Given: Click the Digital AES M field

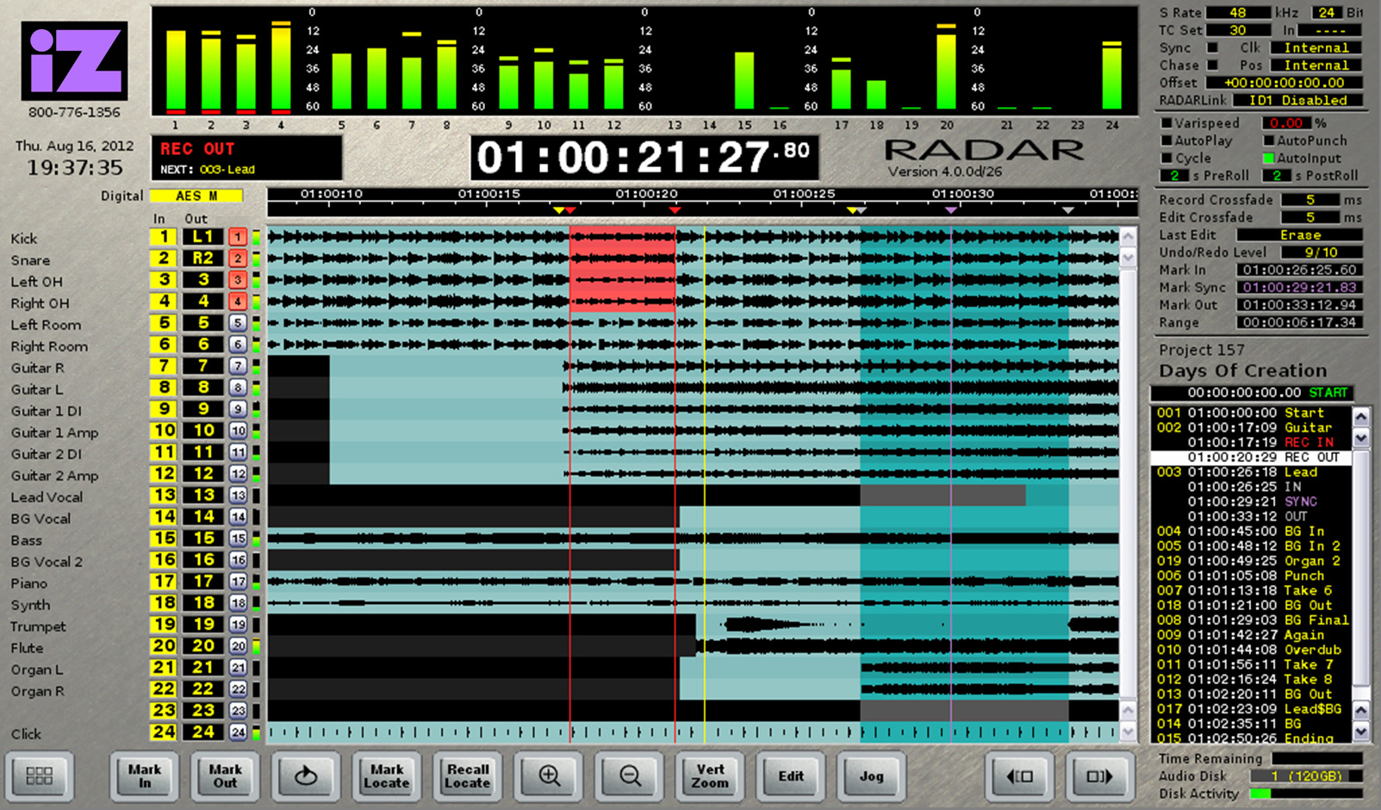Looking at the screenshot, I should tap(196, 196).
